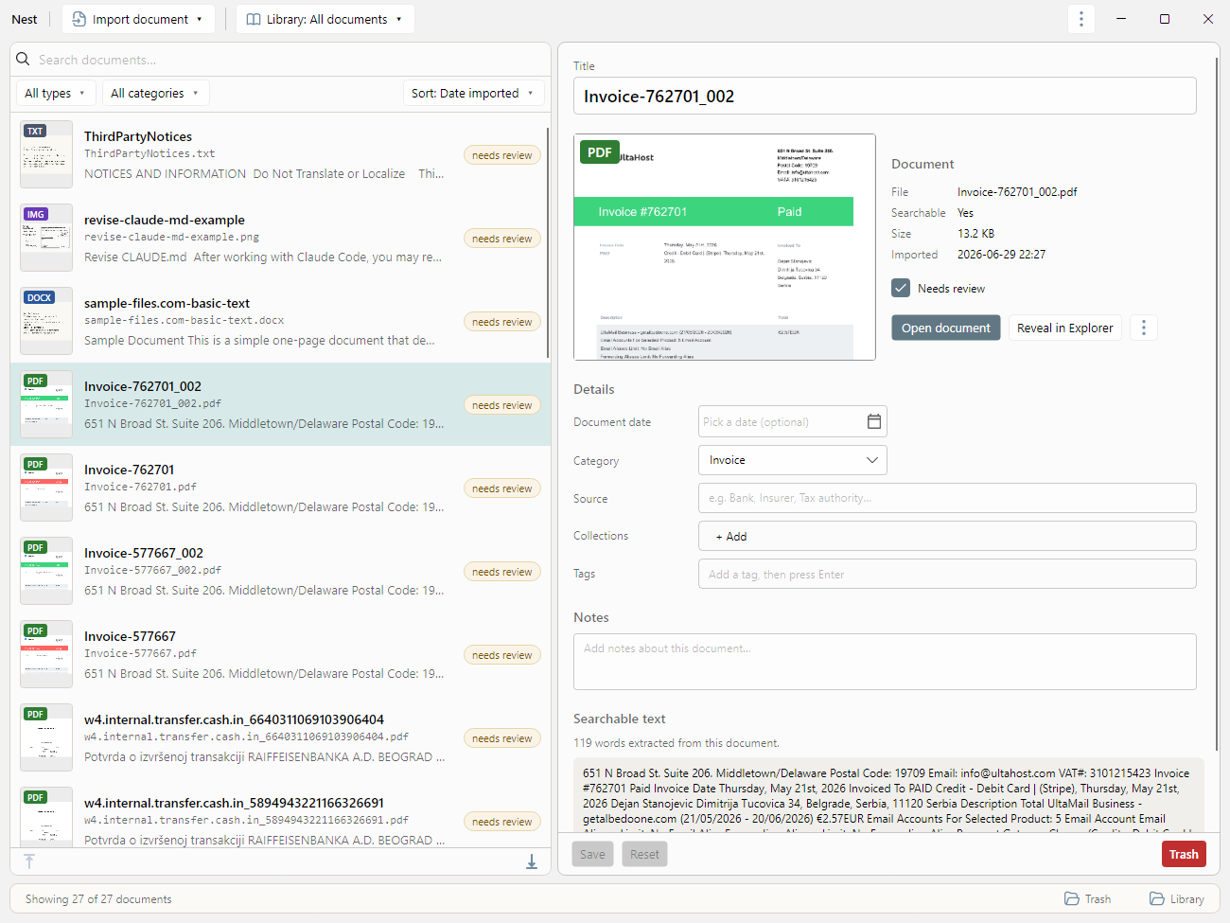
Task: Open the Library: All documents dropdown
Action: 325,19
